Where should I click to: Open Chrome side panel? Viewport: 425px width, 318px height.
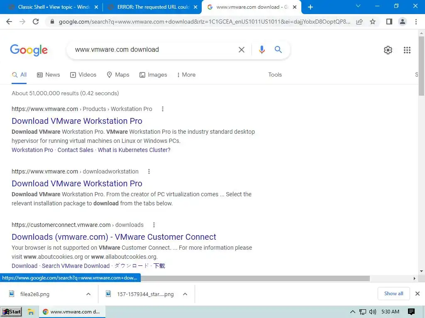pos(389,22)
